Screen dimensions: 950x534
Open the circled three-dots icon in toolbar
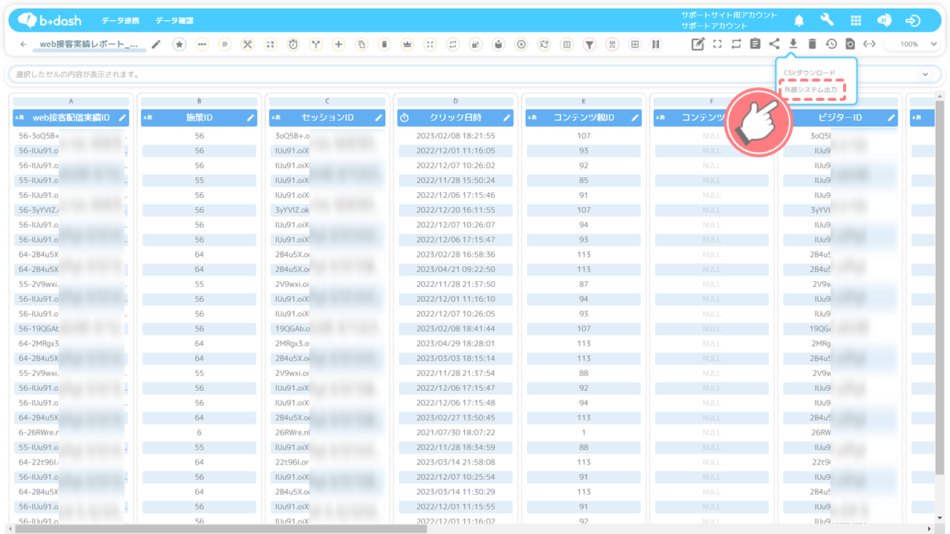click(x=202, y=44)
